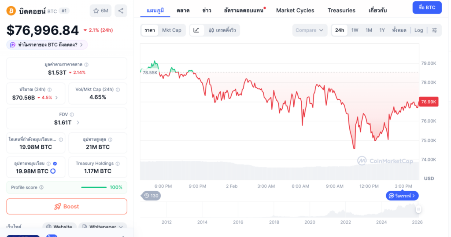Switch chart to Mkt Cap view
451x237 pixels.
tap(171, 30)
